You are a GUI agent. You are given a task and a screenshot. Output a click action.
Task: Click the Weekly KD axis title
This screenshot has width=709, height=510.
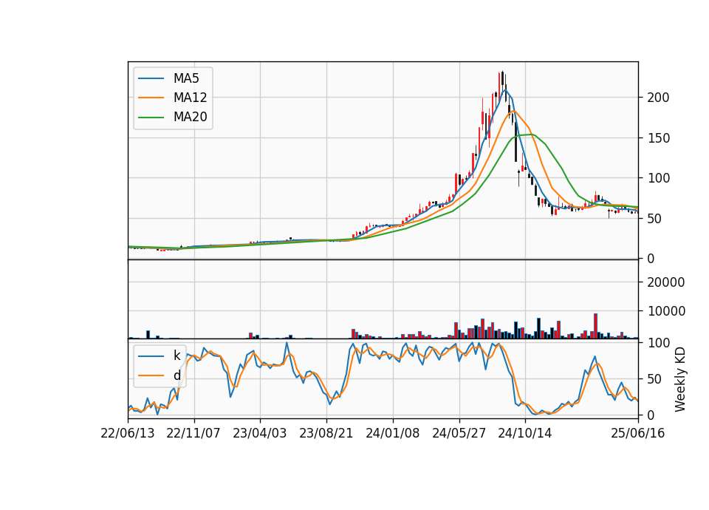[680, 379]
